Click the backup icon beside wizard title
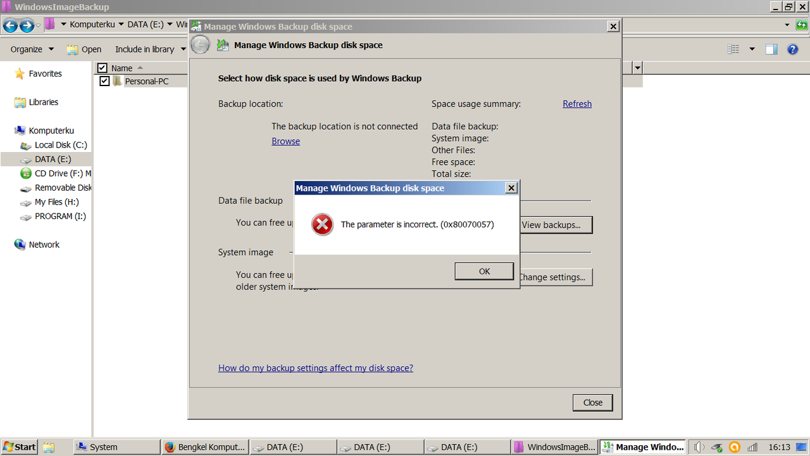810x456 pixels. (x=223, y=45)
